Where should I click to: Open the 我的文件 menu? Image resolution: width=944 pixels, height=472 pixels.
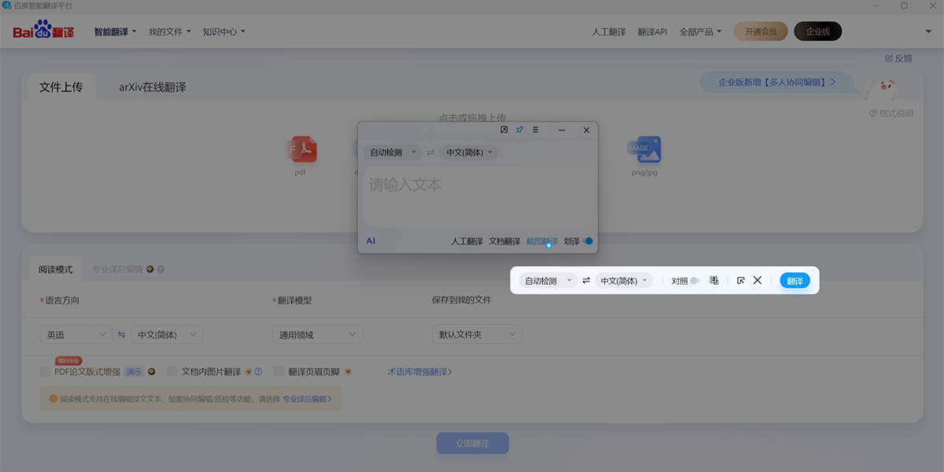pyautogui.click(x=169, y=32)
